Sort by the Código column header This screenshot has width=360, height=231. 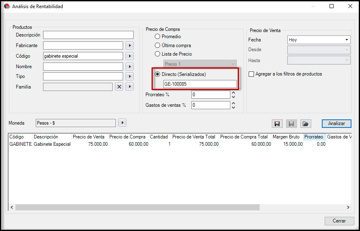[21, 137]
